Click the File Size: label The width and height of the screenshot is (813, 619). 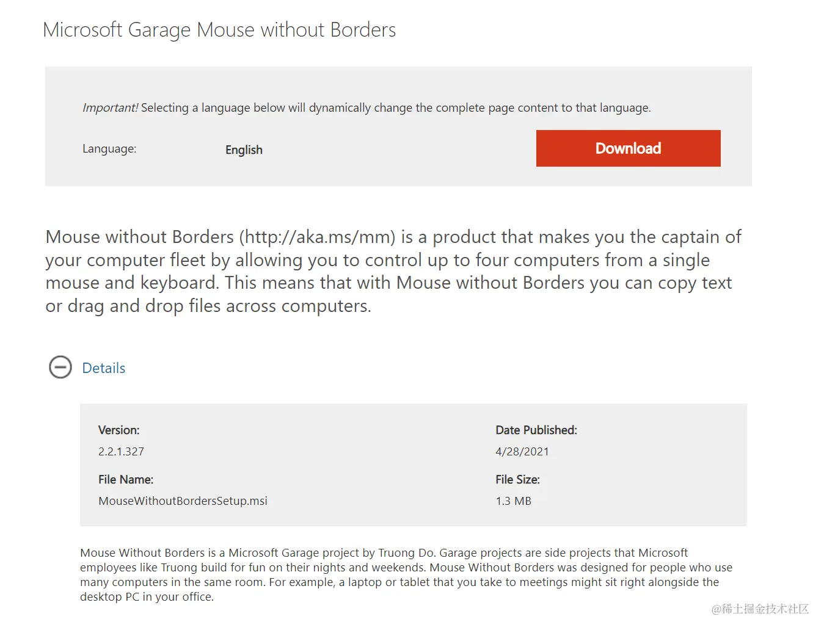pyautogui.click(x=517, y=480)
